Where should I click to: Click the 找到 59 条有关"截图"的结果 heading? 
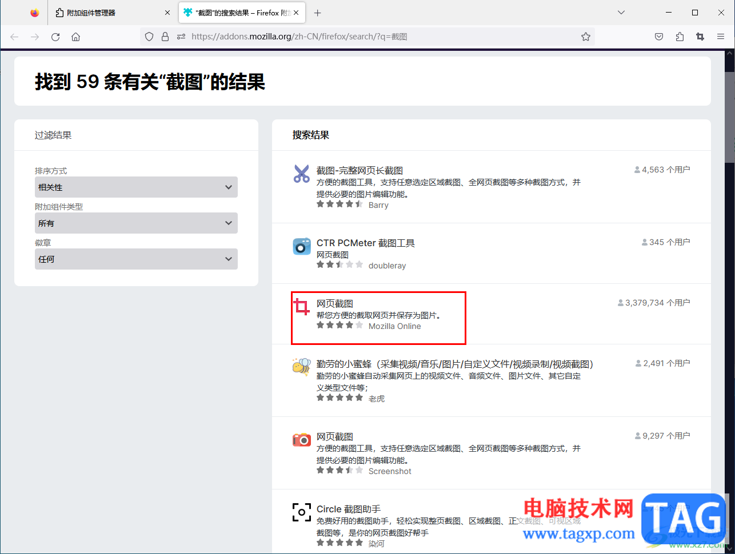(x=150, y=82)
